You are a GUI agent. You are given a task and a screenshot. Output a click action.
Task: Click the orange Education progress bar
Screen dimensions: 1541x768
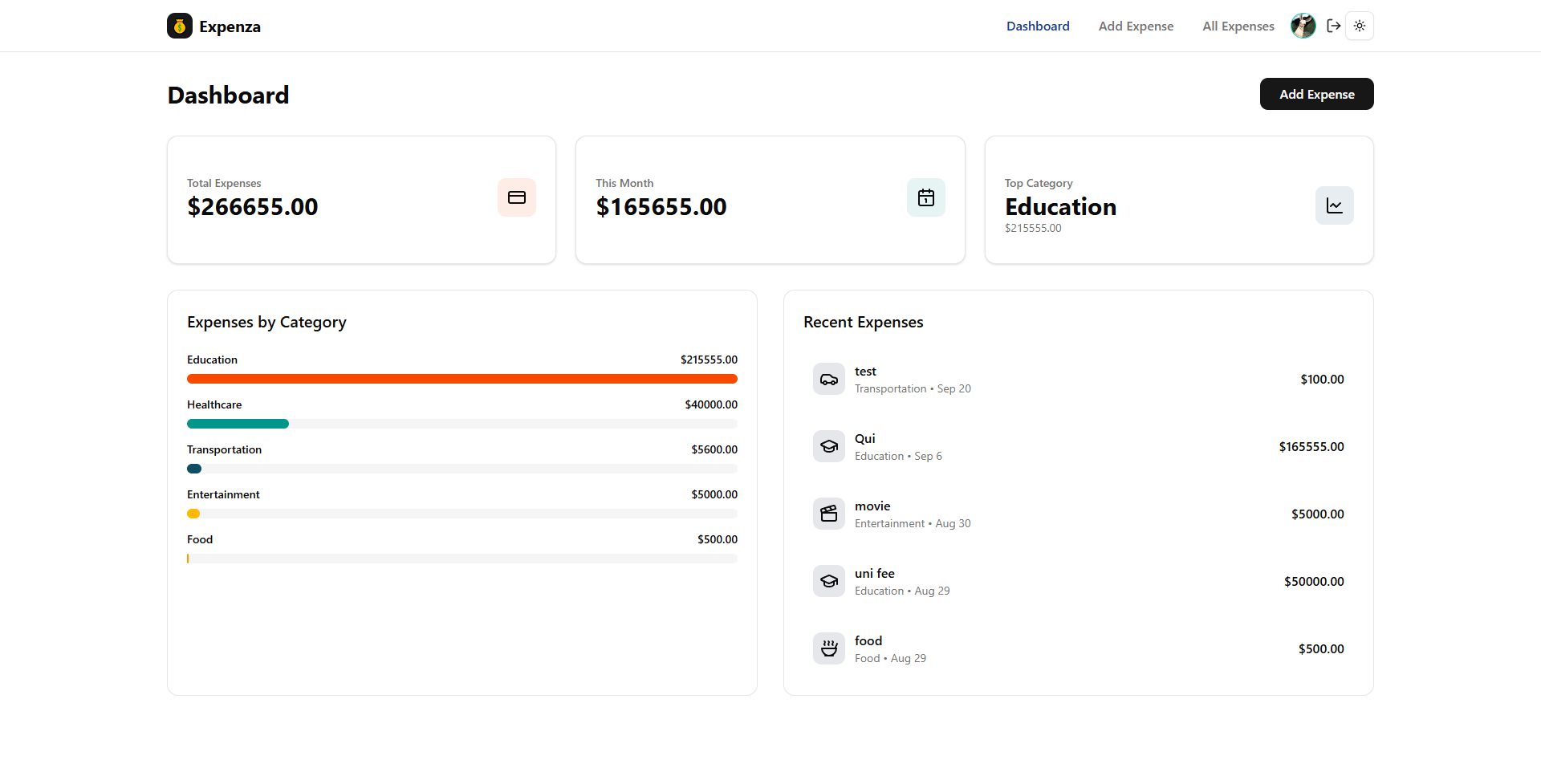click(462, 379)
